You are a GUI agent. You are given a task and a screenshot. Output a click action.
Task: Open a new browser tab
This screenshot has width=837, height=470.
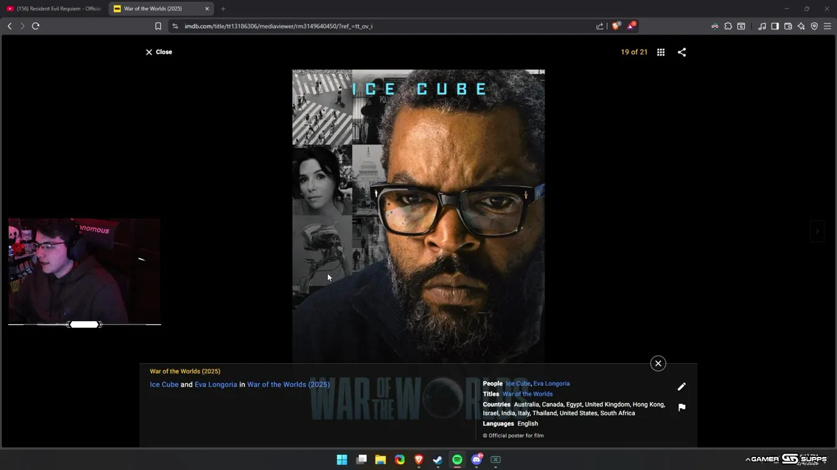[223, 8]
